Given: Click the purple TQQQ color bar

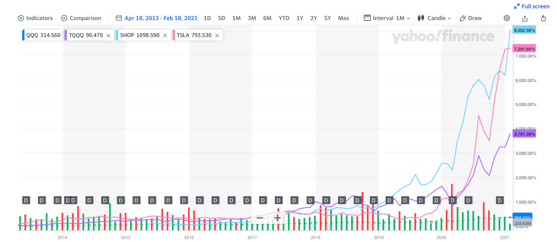Looking at the screenshot, I should coord(66,35).
